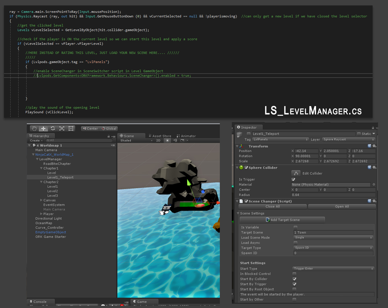Select the Rotate tool
388x308 pixels.
[x=53, y=129]
